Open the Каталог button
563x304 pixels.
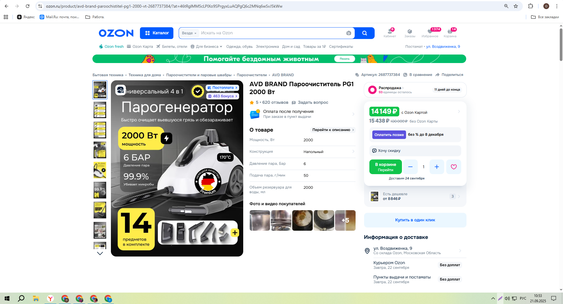point(157,33)
